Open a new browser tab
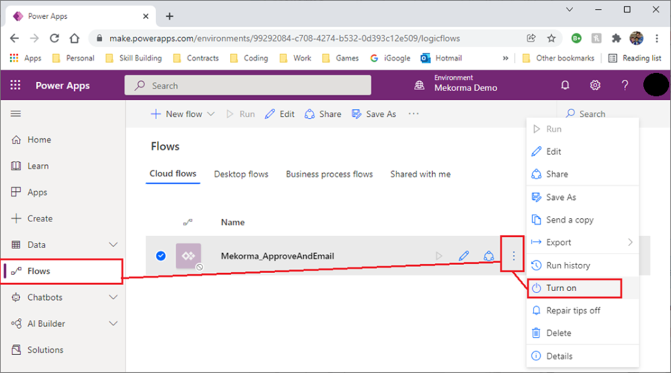This screenshot has width=671, height=373. pos(170,16)
